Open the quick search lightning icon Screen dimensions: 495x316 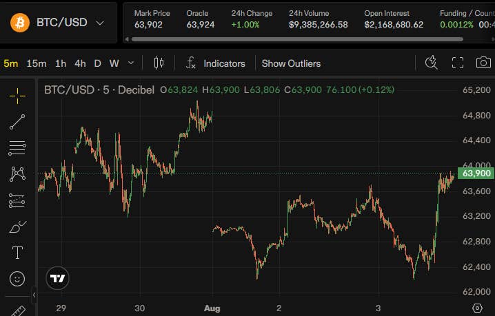pyautogui.click(x=432, y=63)
